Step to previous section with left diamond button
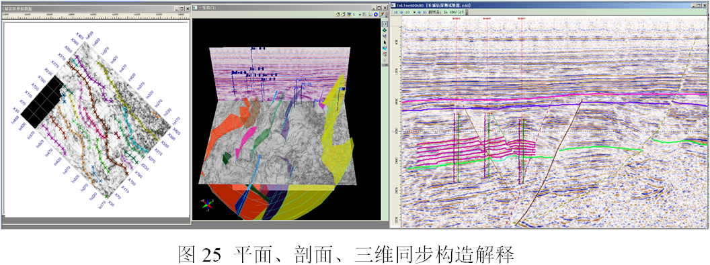710x265 pixels. click(x=401, y=12)
